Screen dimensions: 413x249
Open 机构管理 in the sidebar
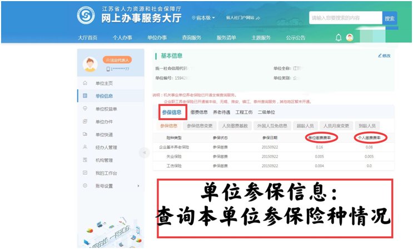[103, 160]
